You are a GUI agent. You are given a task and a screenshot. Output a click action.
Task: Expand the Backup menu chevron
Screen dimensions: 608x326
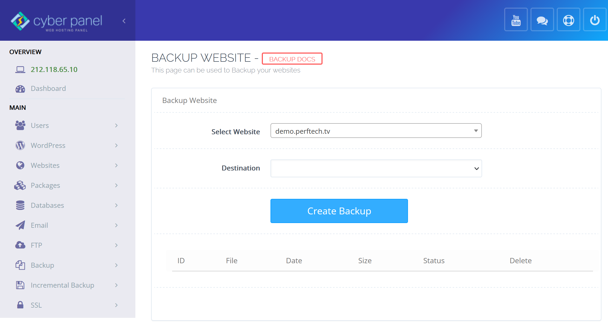[116, 265]
